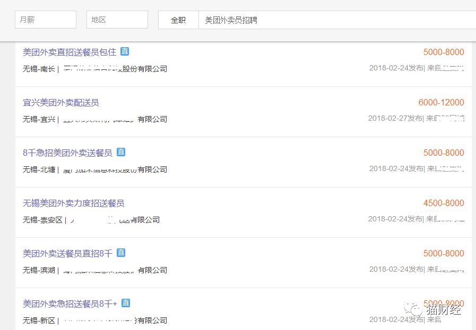Open the 8千急招美团外卖送餐员 listing
The height and width of the screenshot is (330, 476).
67,152
